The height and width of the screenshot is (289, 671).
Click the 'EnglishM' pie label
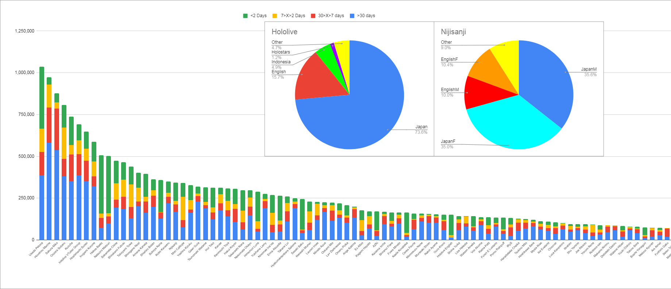coord(450,90)
